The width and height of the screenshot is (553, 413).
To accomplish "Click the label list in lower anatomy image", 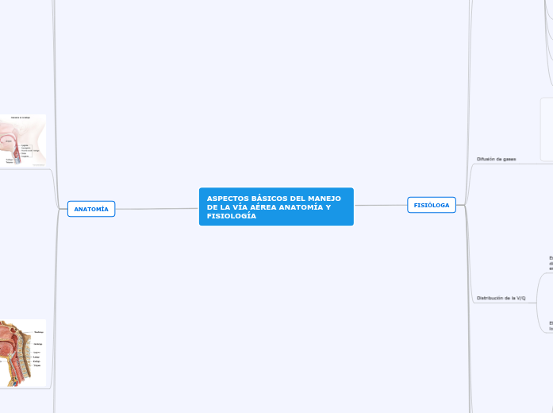I will 39,349.
